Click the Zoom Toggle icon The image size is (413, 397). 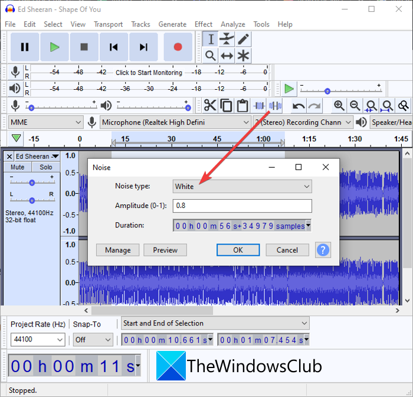pyautogui.click(x=404, y=106)
